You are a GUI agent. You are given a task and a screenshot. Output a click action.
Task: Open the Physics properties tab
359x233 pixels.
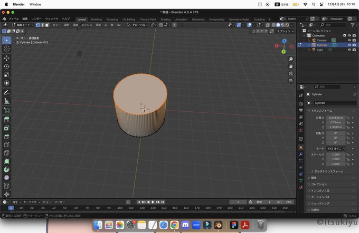pyautogui.click(x=301, y=168)
